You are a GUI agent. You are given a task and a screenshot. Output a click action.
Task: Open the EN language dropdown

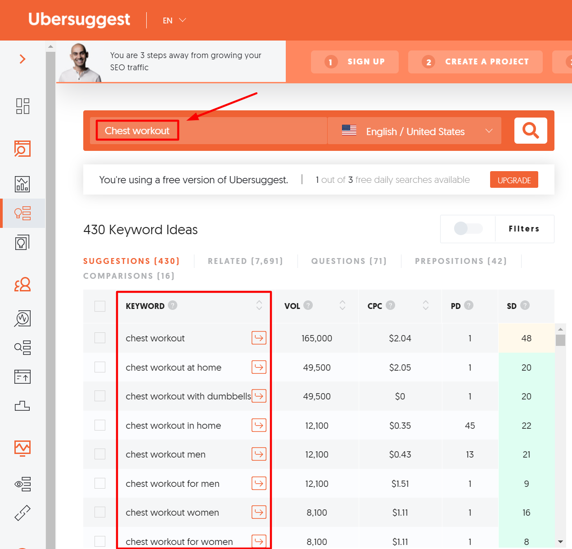[x=174, y=20]
